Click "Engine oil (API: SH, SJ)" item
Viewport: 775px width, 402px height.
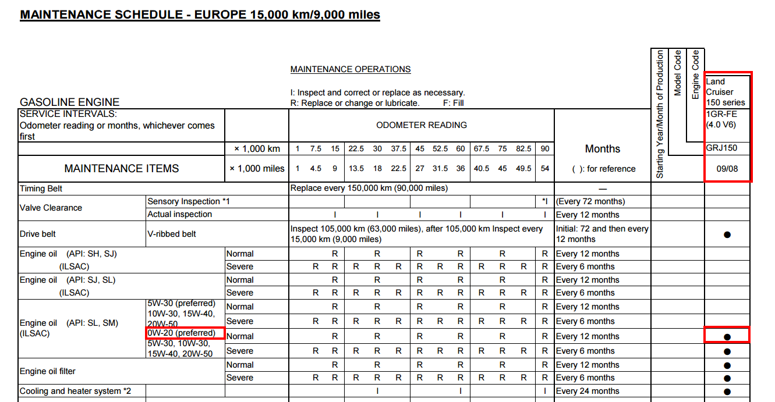tap(68, 254)
